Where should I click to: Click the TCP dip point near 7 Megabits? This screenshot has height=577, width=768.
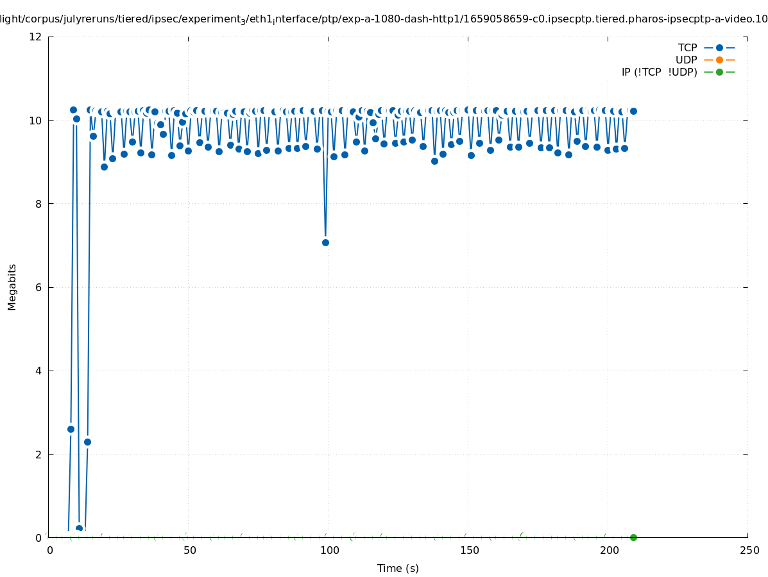(325, 242)
